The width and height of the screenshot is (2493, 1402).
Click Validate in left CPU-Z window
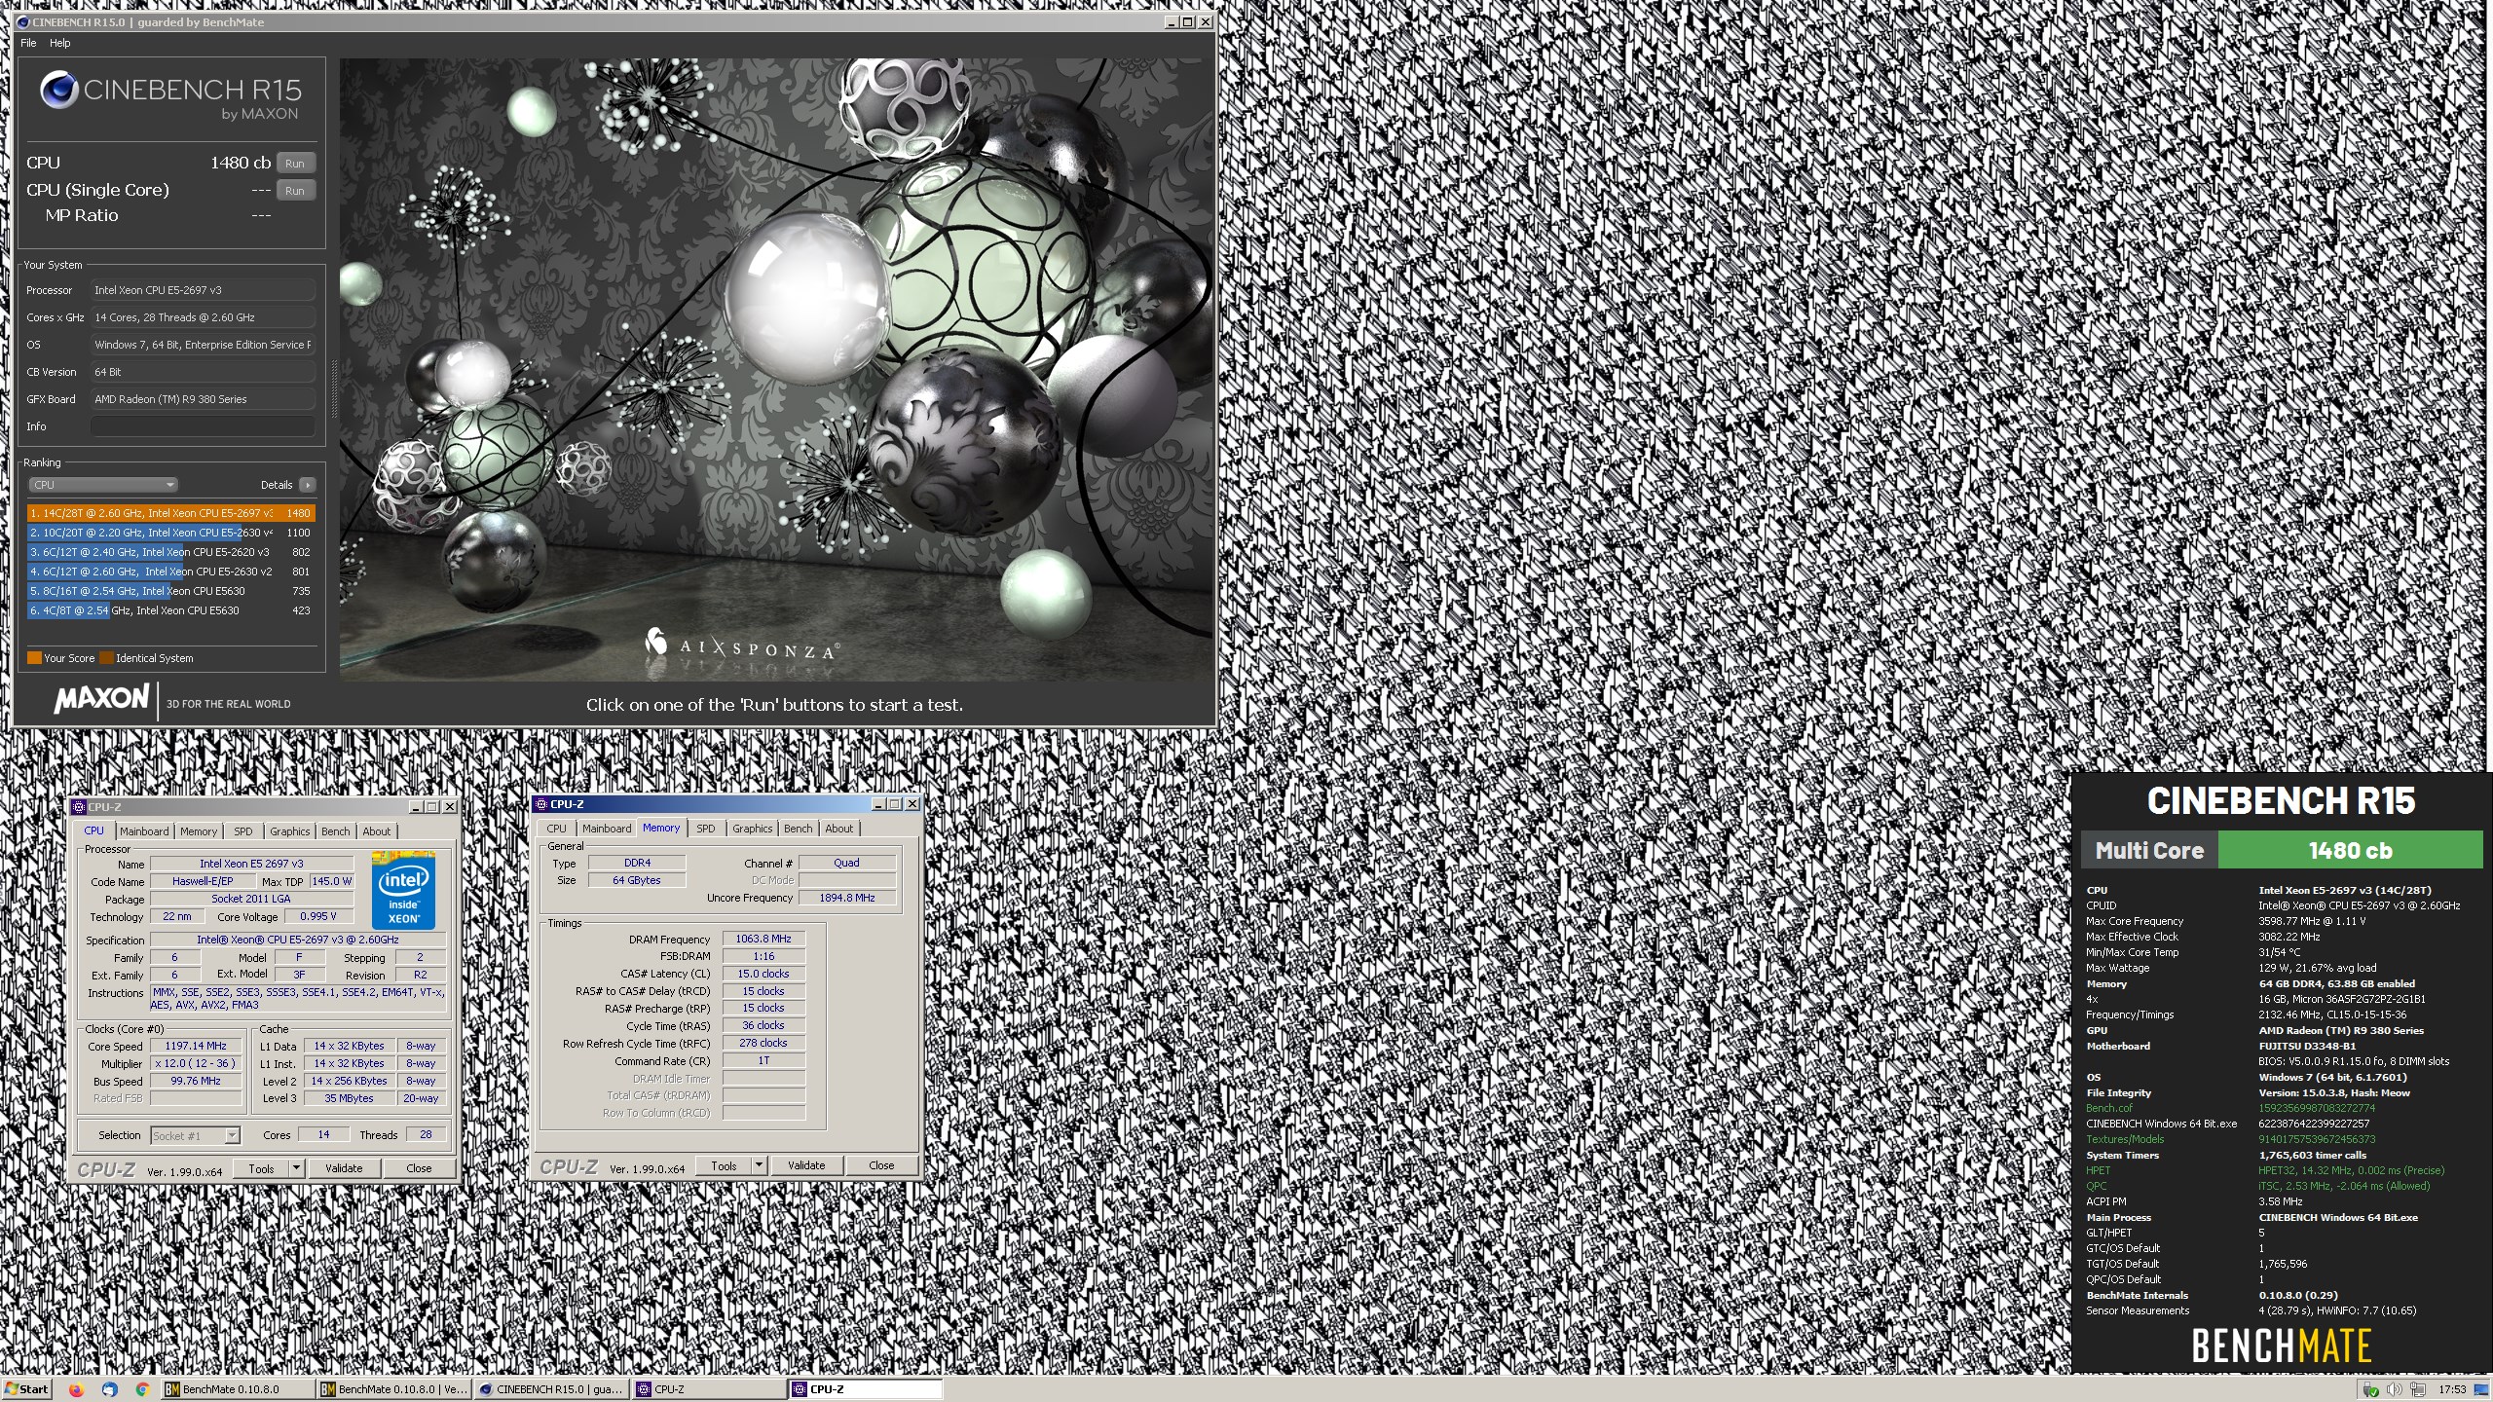(344, 1168)
